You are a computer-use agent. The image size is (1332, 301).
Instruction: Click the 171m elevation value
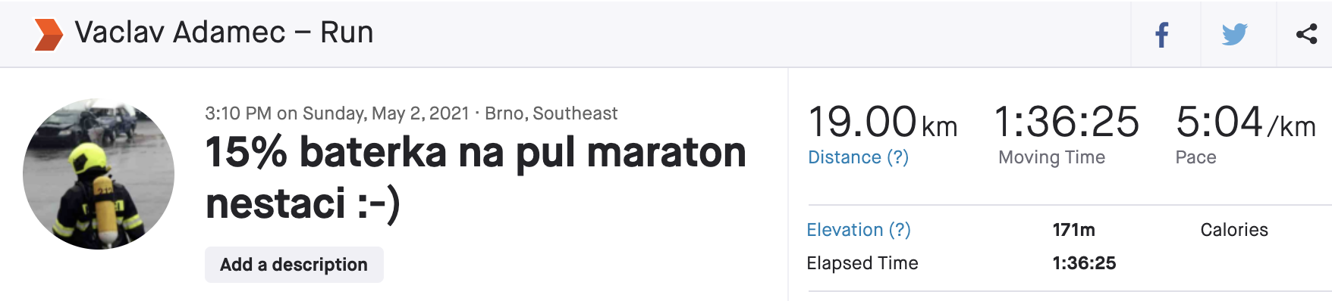(x=1073, y=230)
